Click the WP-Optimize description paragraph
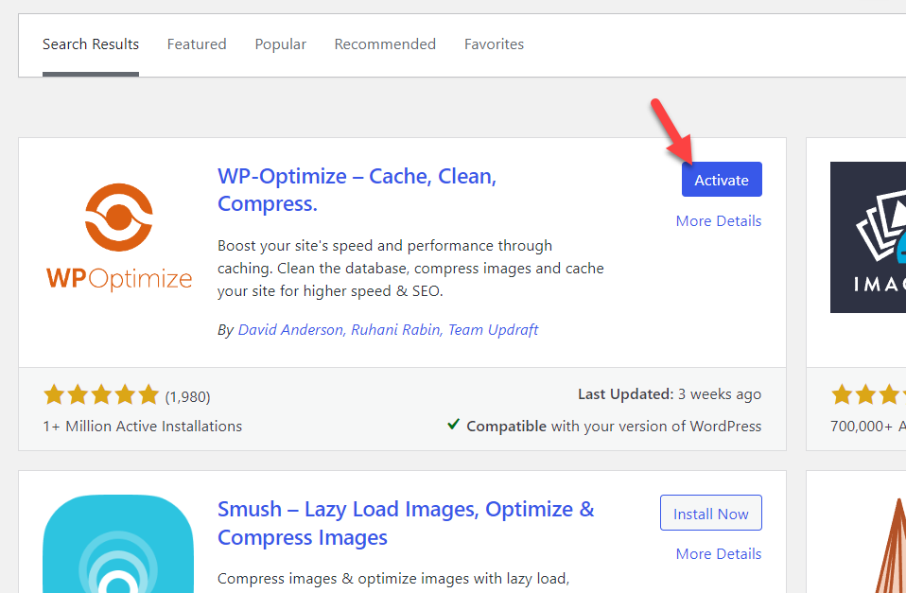 coord(410,269)
